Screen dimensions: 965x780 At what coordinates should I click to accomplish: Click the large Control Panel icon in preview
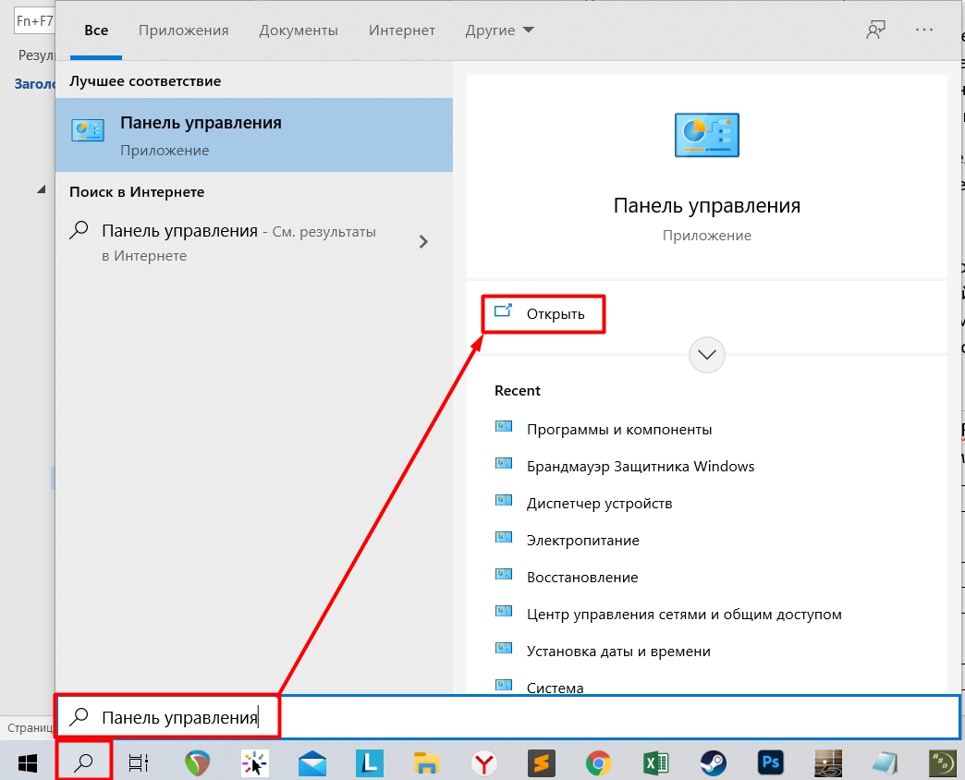pyautogui.click(x=706, y=135)
